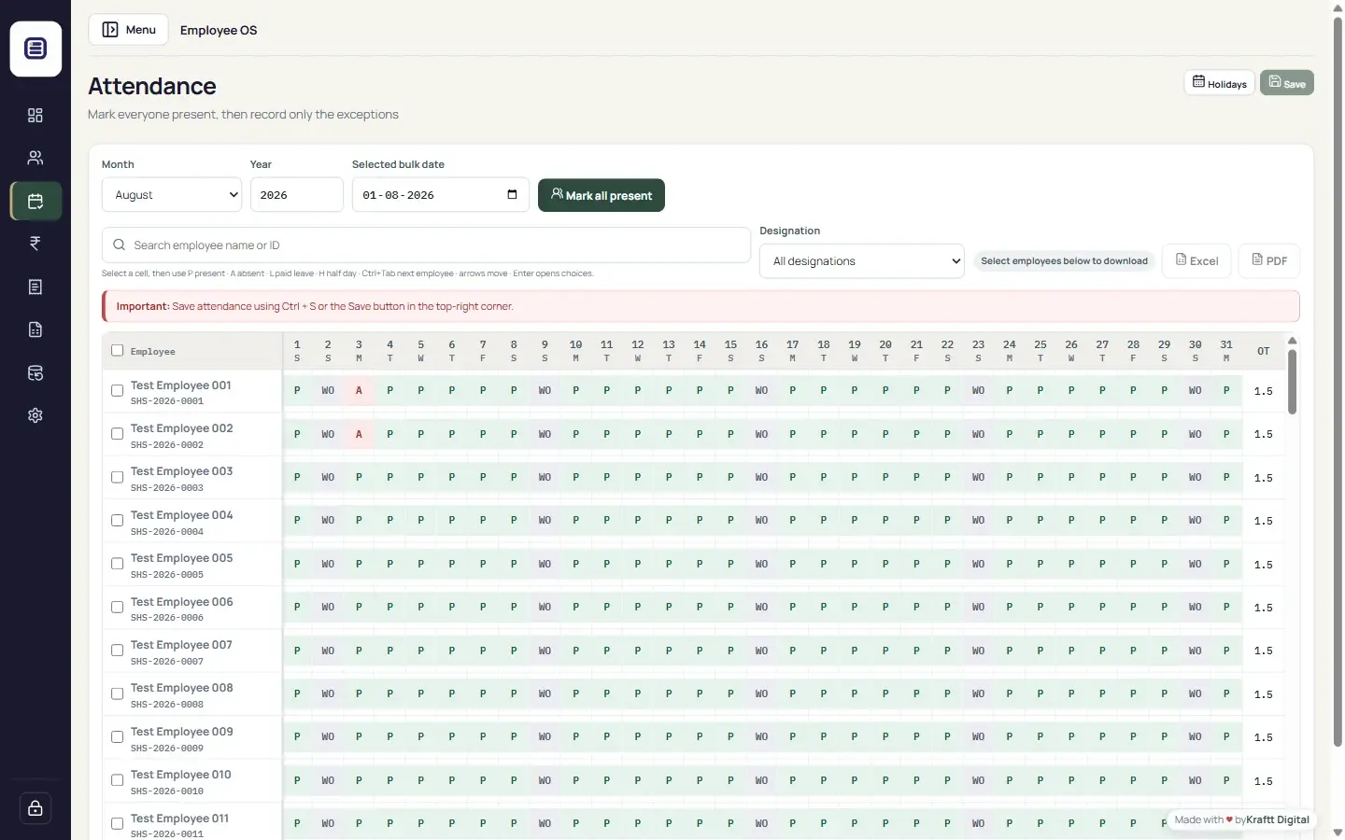Select day 9 WO cell for Test Employee 006
The width and height of the screenshot is (1345, 840).
[545, 607]
